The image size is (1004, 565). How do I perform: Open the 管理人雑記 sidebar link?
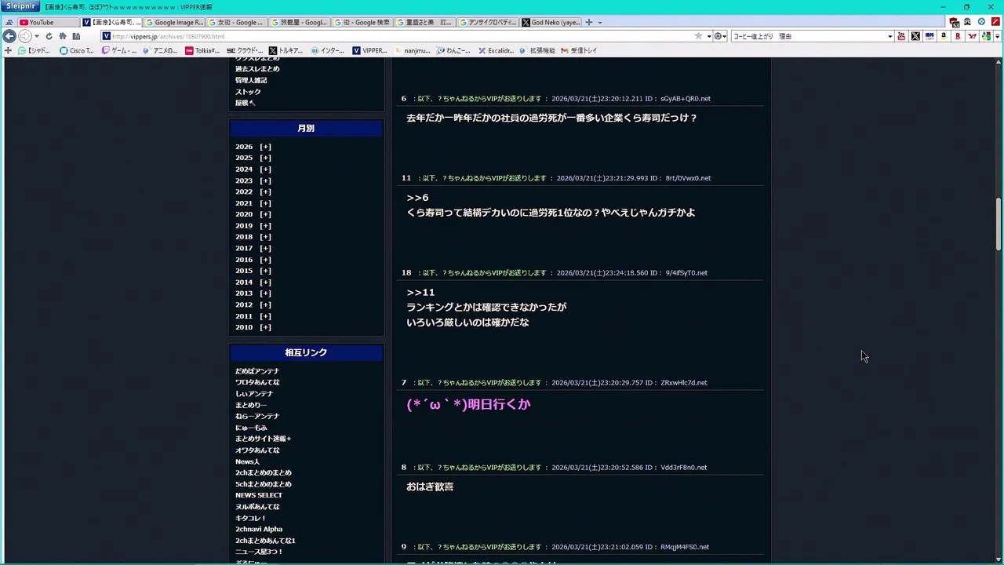pyautogui.click(x=251, y=80)
